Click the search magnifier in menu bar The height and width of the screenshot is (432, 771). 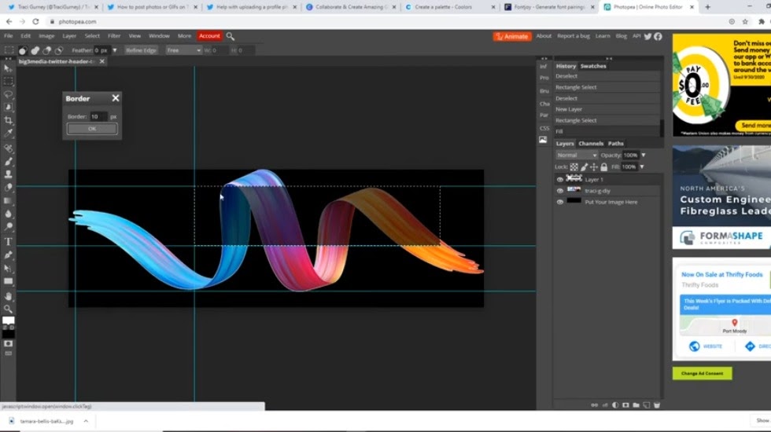coord(230,36)
